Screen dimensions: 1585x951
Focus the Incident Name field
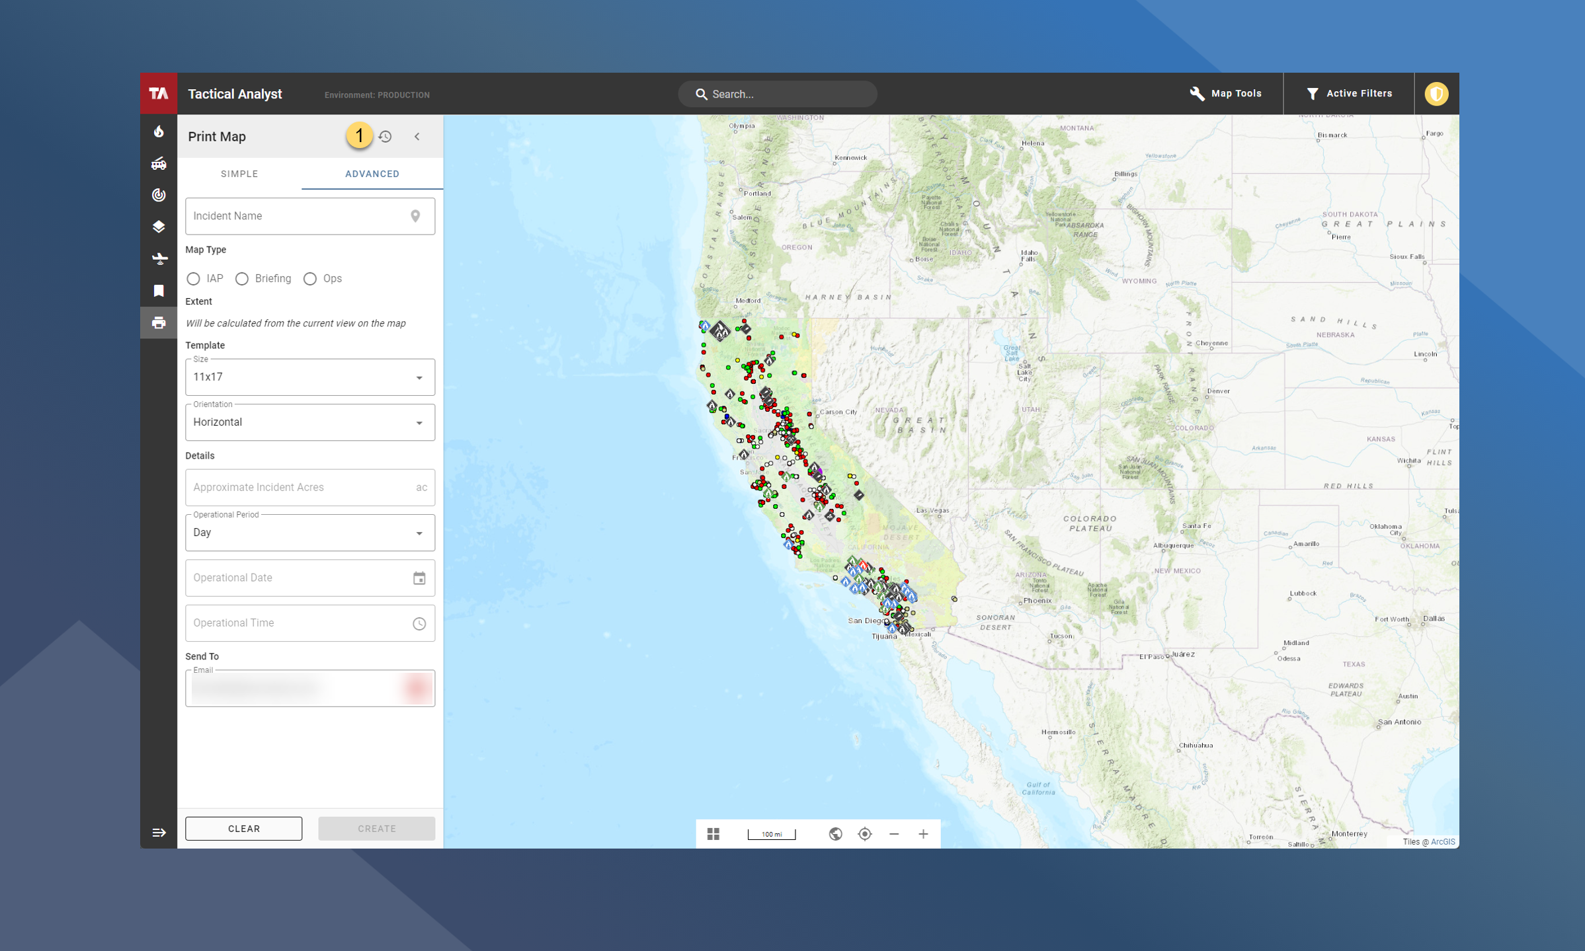(x=310, y=216)
